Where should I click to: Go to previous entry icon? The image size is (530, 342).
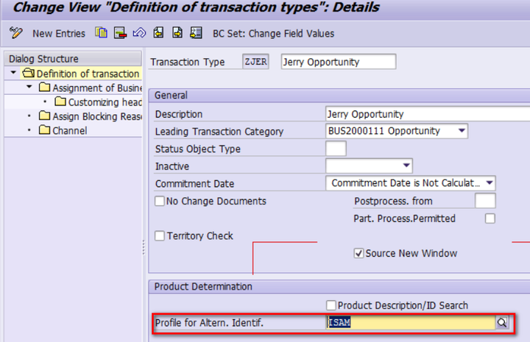click(x=158, y=33)
